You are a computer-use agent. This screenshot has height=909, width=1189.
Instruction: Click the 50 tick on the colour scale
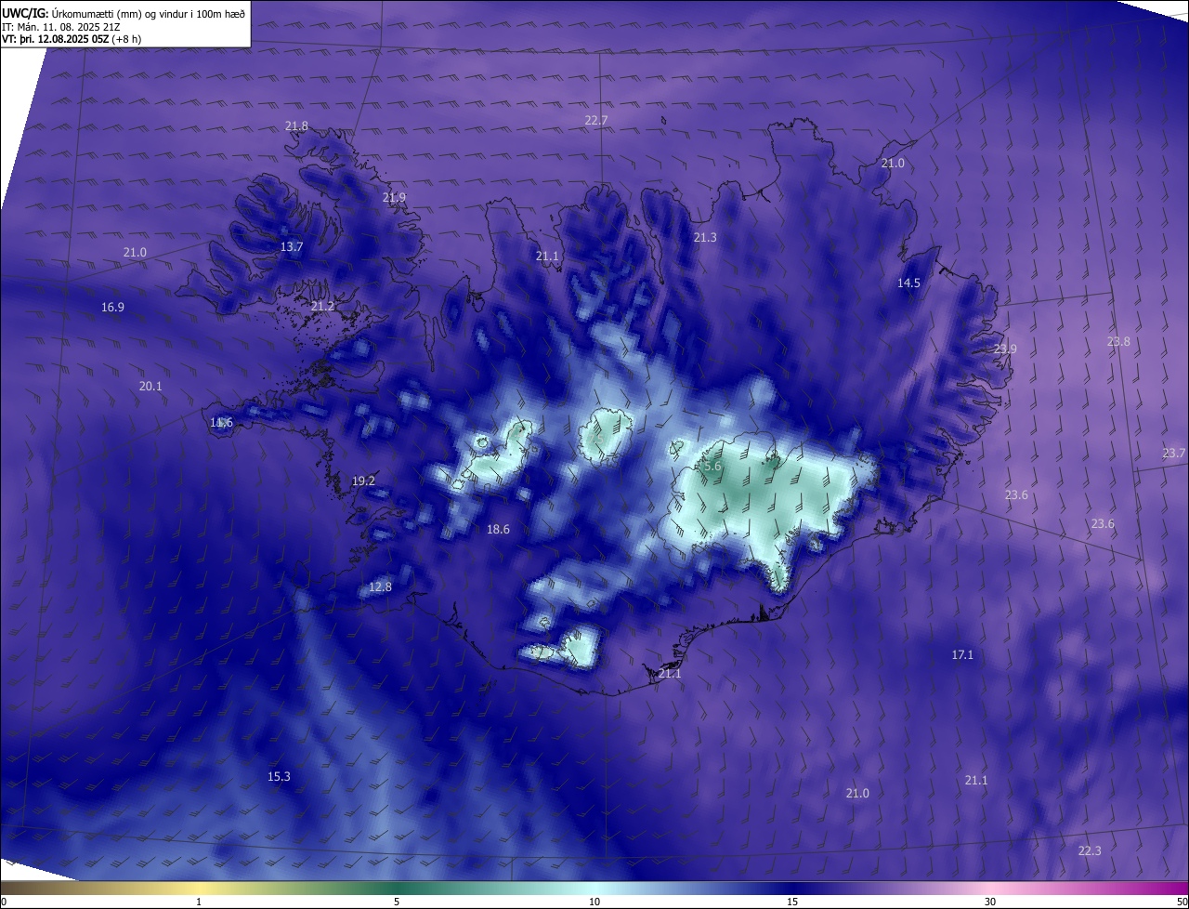tap(1182, 902)
